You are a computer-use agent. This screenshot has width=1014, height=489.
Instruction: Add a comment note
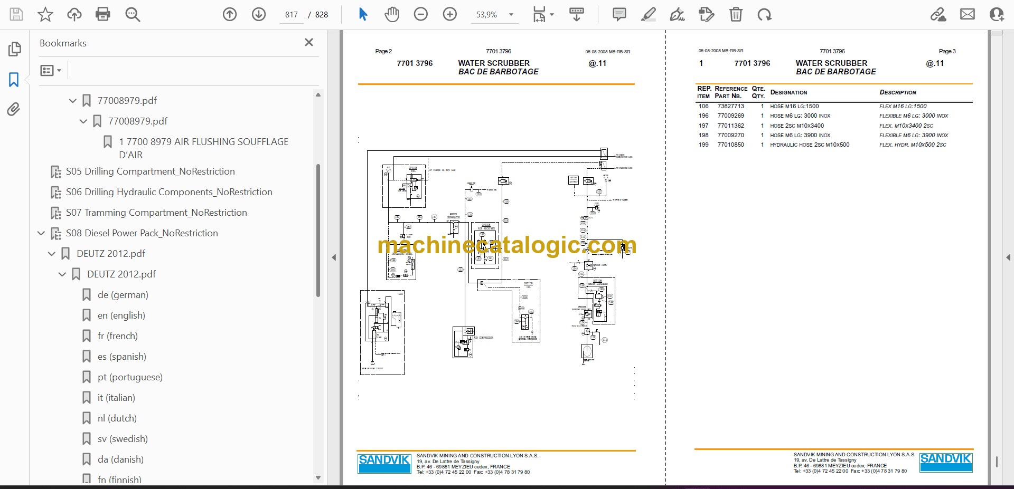619,14
